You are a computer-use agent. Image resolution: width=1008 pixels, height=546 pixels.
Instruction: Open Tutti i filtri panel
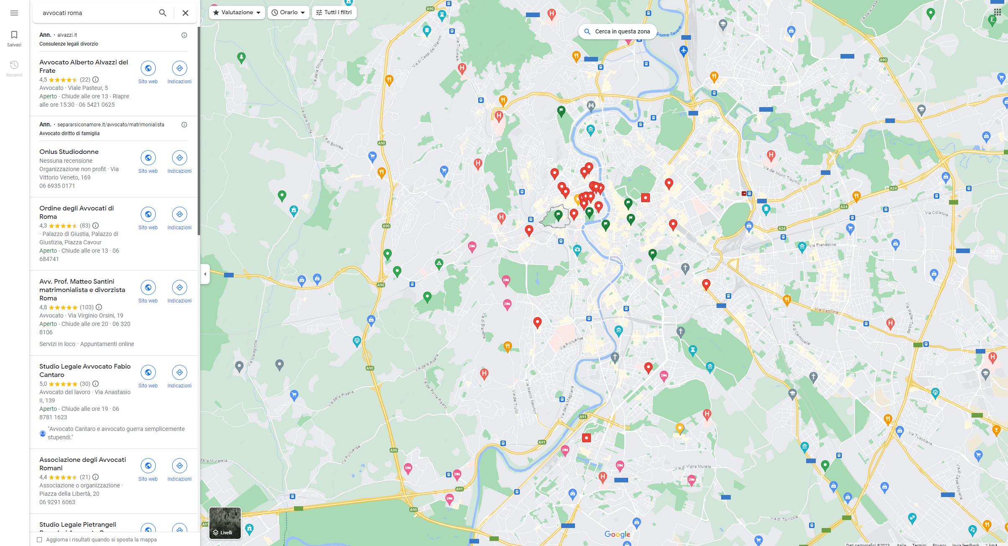click(x=334, y=13)
